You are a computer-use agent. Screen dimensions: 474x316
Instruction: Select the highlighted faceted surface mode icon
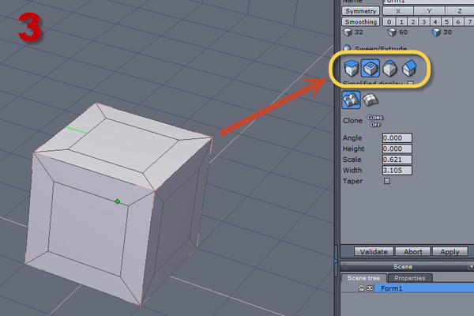352,100
